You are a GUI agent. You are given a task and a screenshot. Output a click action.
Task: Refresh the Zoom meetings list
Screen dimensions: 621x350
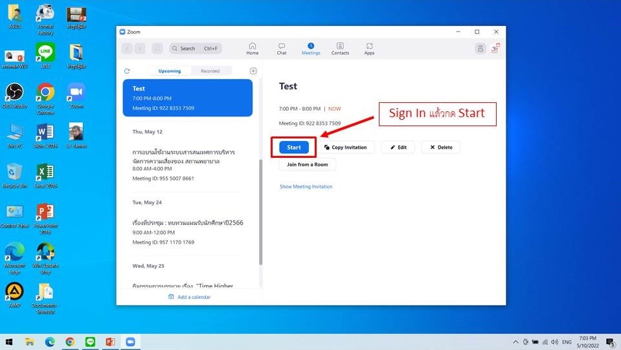pos(127,71)
